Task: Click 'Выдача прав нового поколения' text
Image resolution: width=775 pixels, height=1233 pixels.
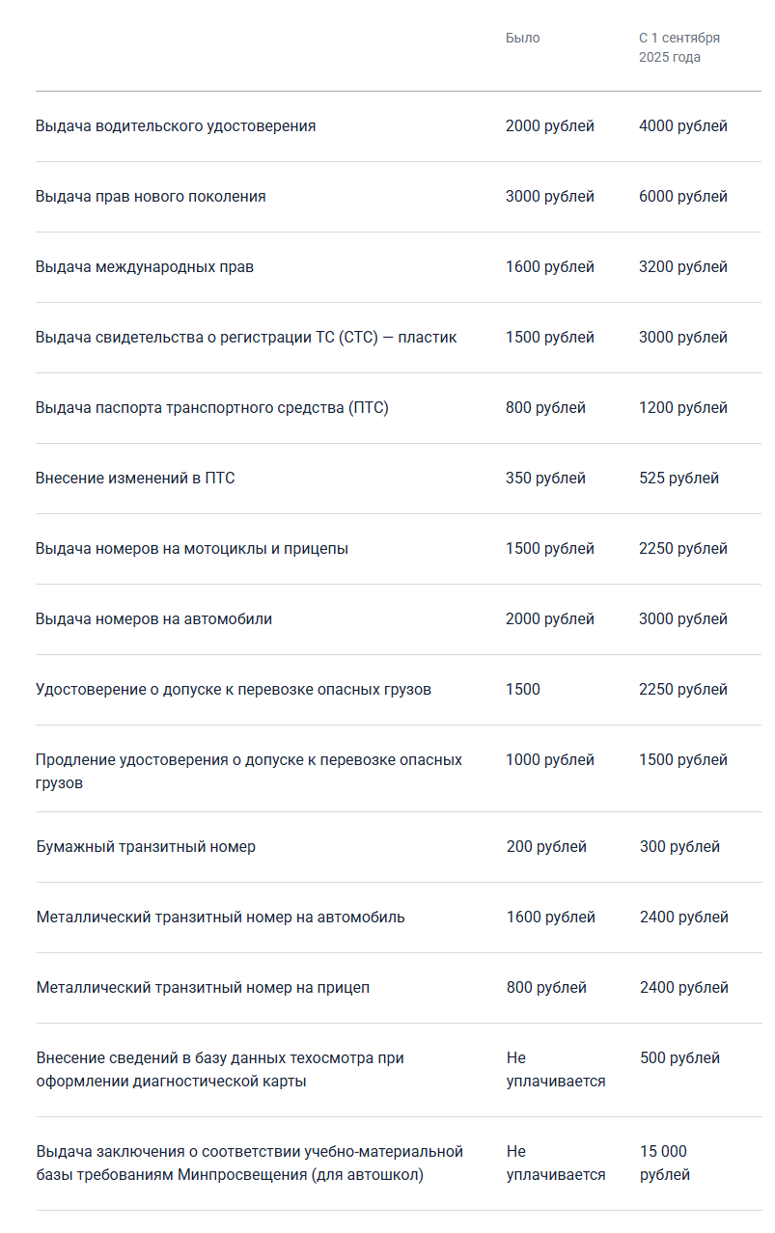Action: (x=151, y=197)
